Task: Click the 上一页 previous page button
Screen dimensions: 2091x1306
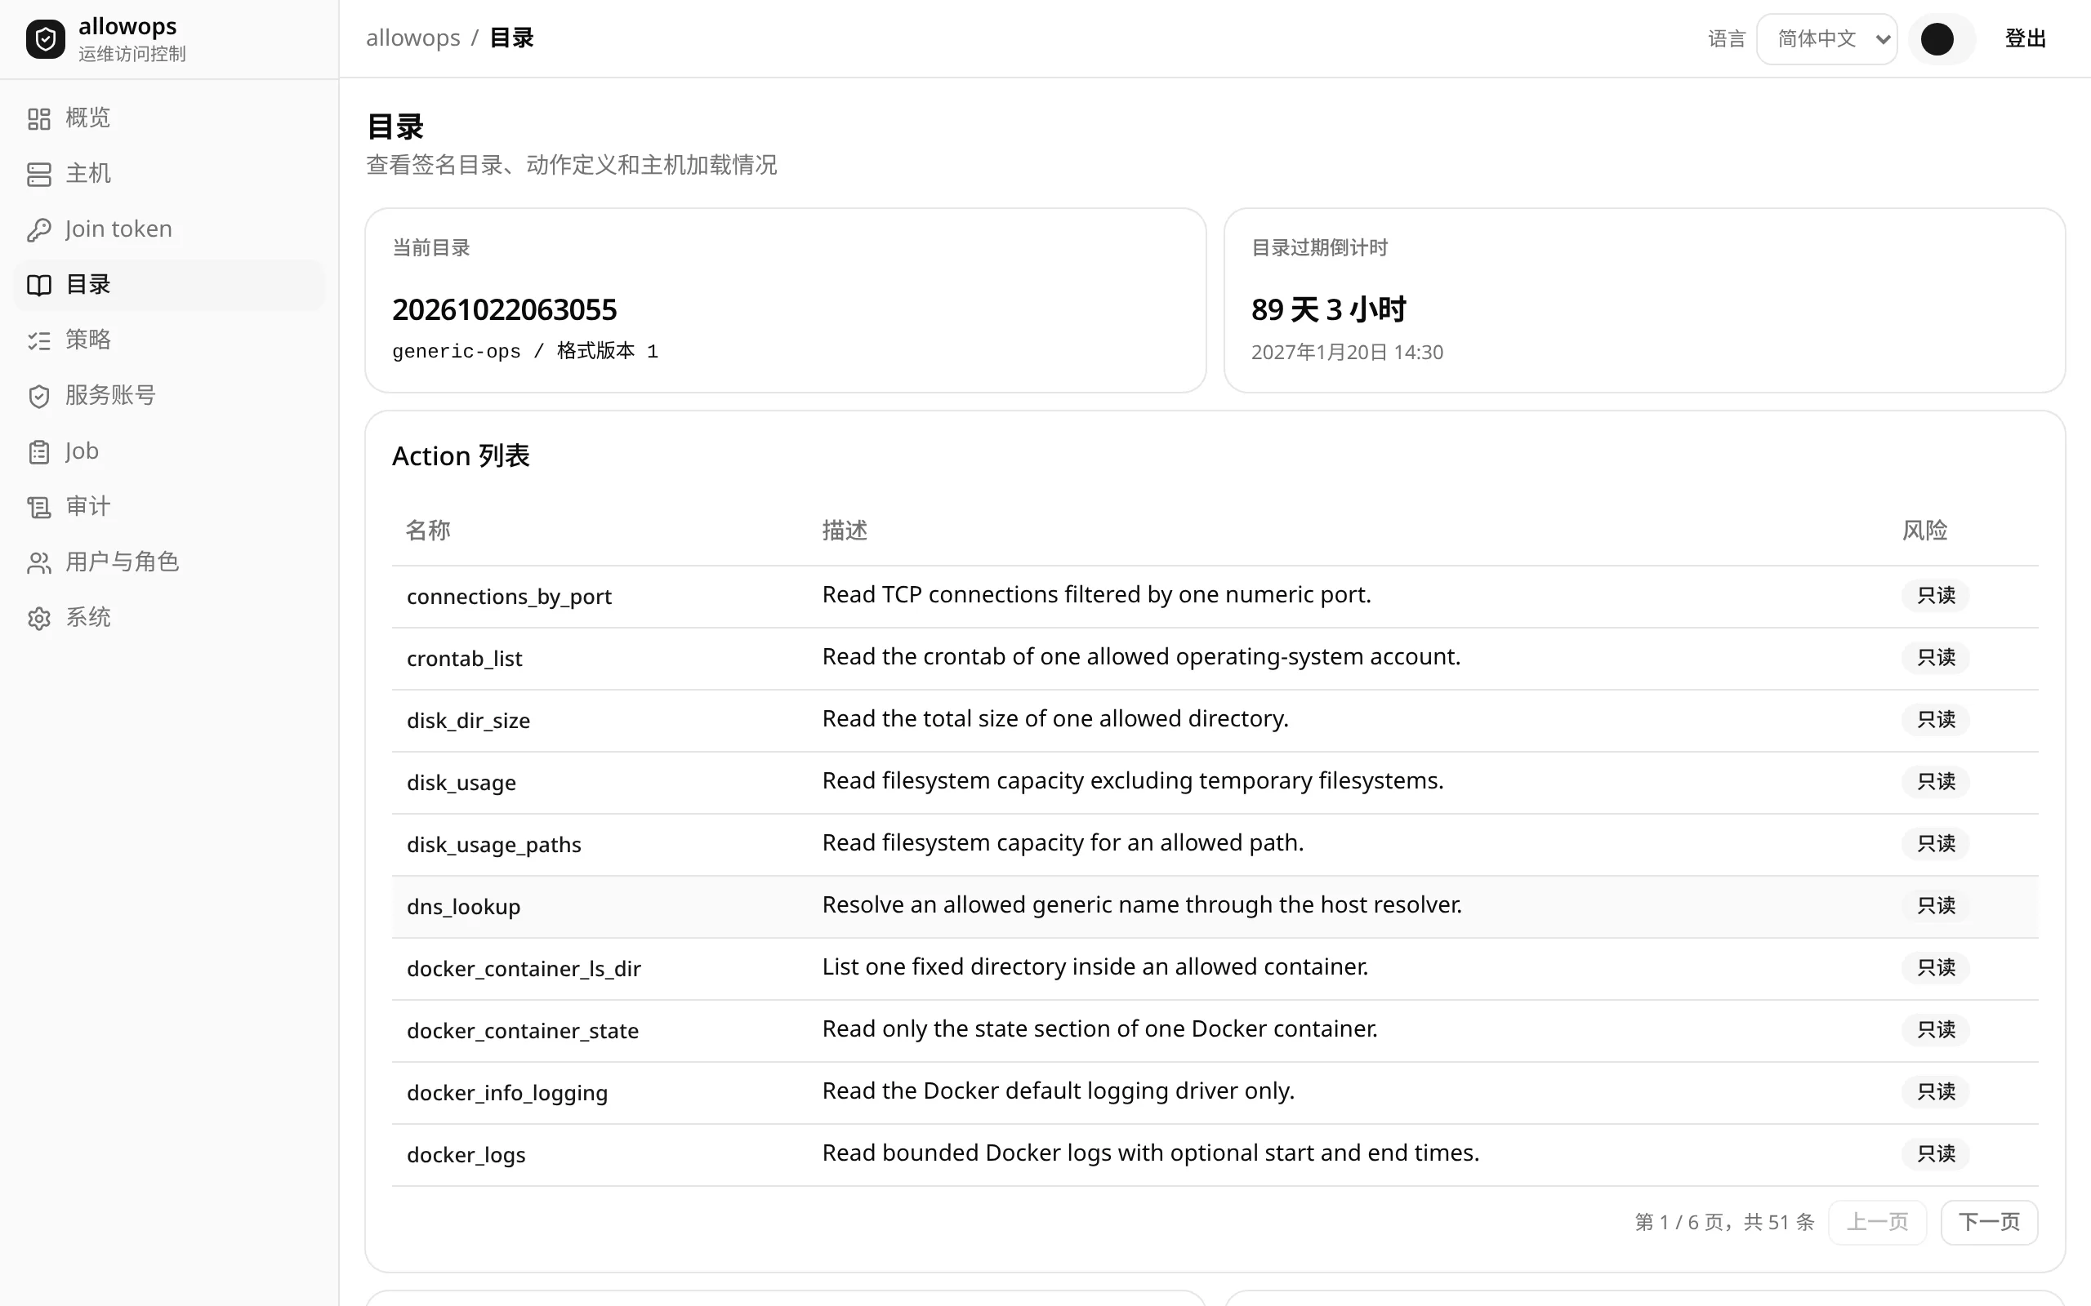Action: pyautogui.click(x=1878, y=1221)
